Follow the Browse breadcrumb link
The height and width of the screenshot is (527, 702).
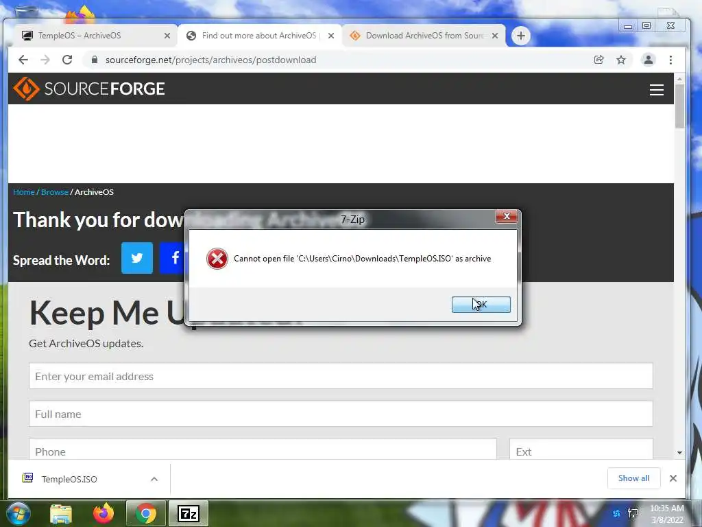click(x=55, y=192)
